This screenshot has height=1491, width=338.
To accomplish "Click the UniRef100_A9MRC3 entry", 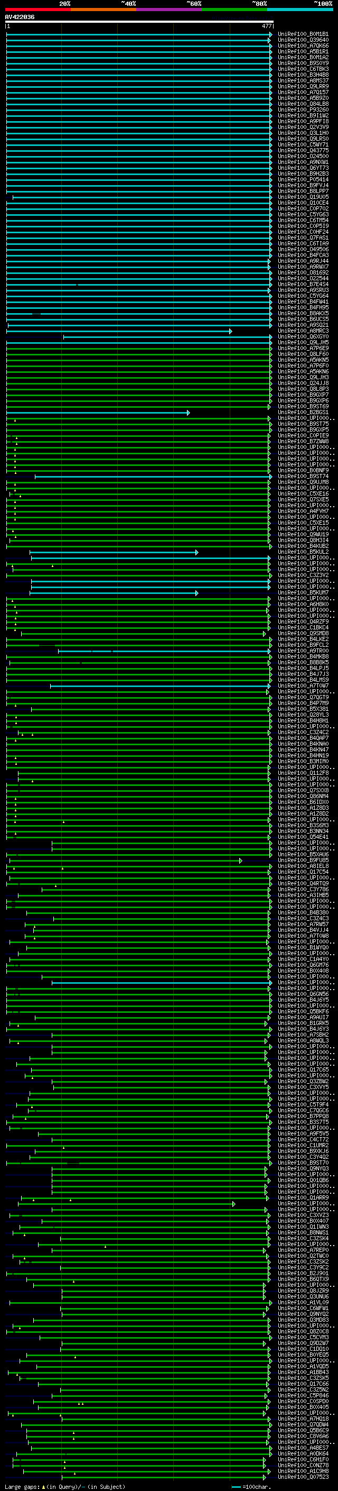I will (303, 331).
